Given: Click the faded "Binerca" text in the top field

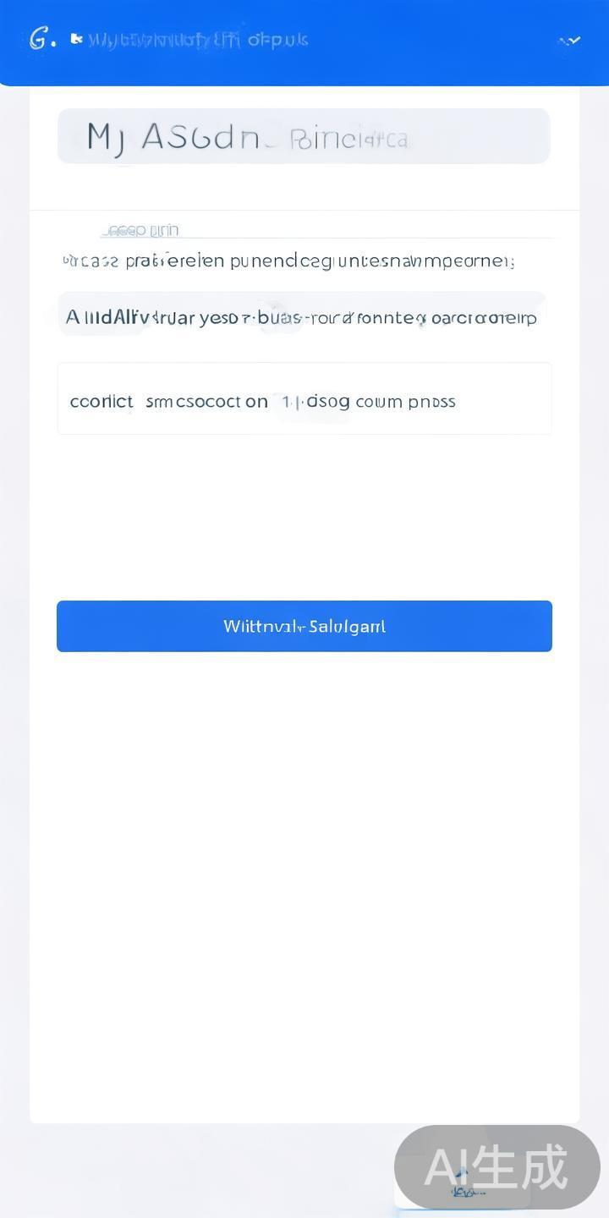Looking at the screenshot, I should click(348, 139).
